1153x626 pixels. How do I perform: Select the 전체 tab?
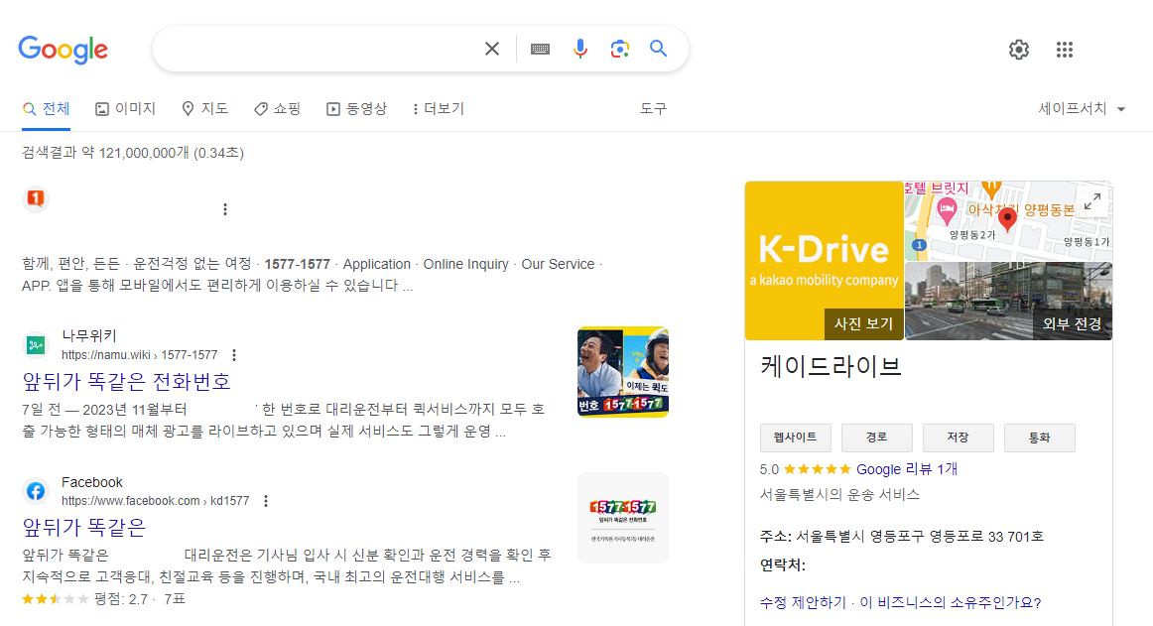coord(46,109)
